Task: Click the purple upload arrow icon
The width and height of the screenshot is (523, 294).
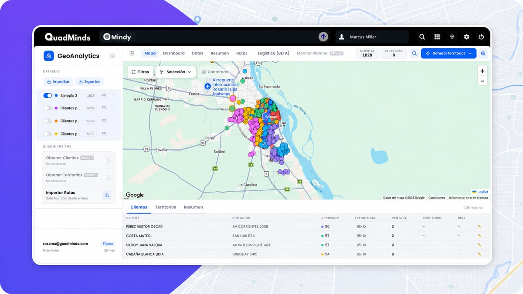Action: (323, 37)
